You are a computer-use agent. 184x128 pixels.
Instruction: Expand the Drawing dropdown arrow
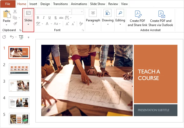[108, 24]
